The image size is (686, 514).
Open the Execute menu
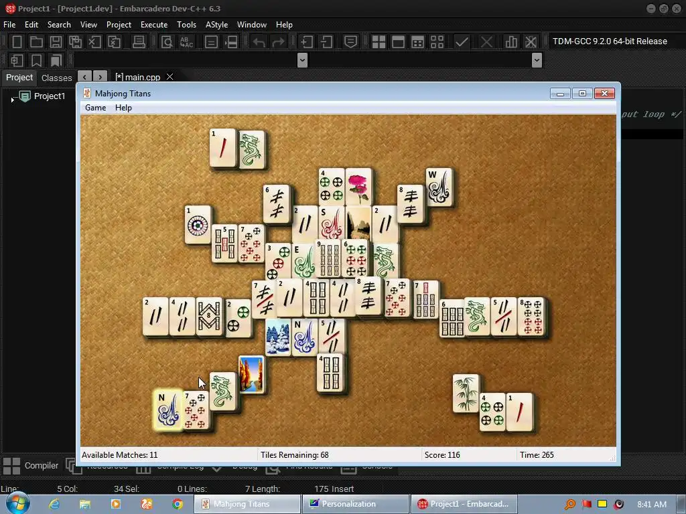154,25
